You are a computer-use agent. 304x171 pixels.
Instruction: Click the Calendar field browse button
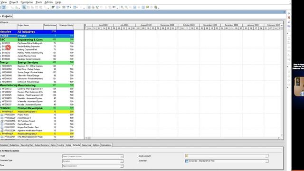[267, 161]
